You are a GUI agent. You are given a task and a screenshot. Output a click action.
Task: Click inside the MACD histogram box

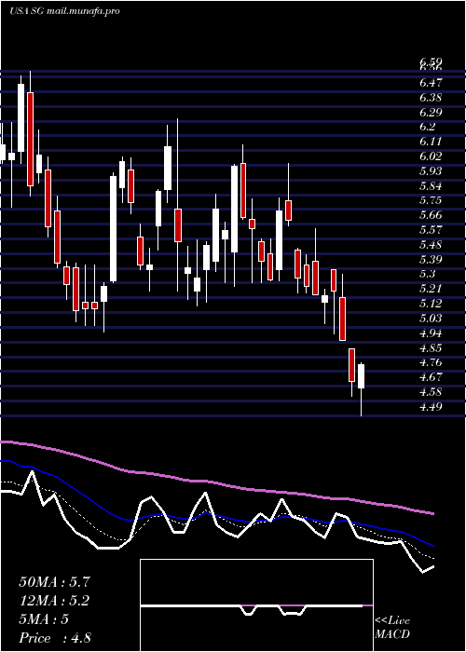(256, 605)
